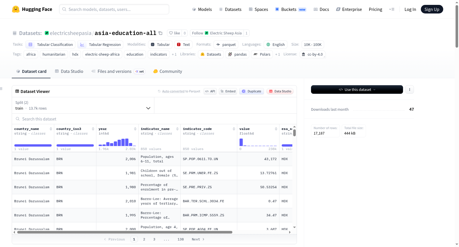
Task: Focus the Search models, datasets, users field
Action: pyautogui.click(x=114, y=9)
